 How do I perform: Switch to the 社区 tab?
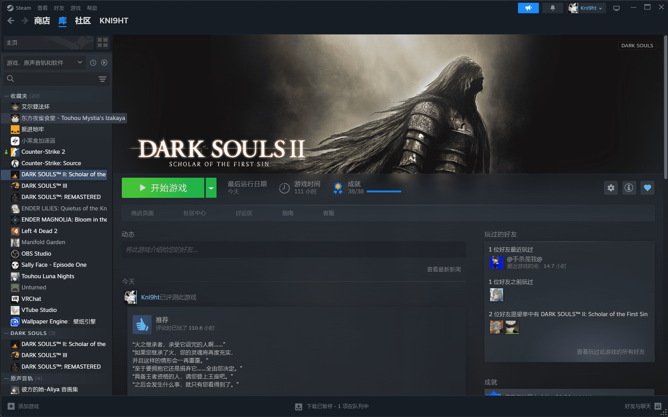tap(83, 21)
